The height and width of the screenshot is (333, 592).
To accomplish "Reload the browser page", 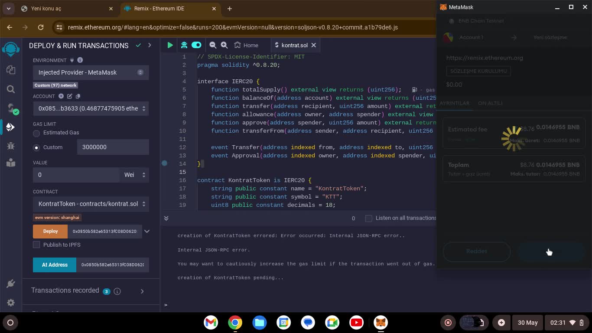I will [x=41, y=27].
